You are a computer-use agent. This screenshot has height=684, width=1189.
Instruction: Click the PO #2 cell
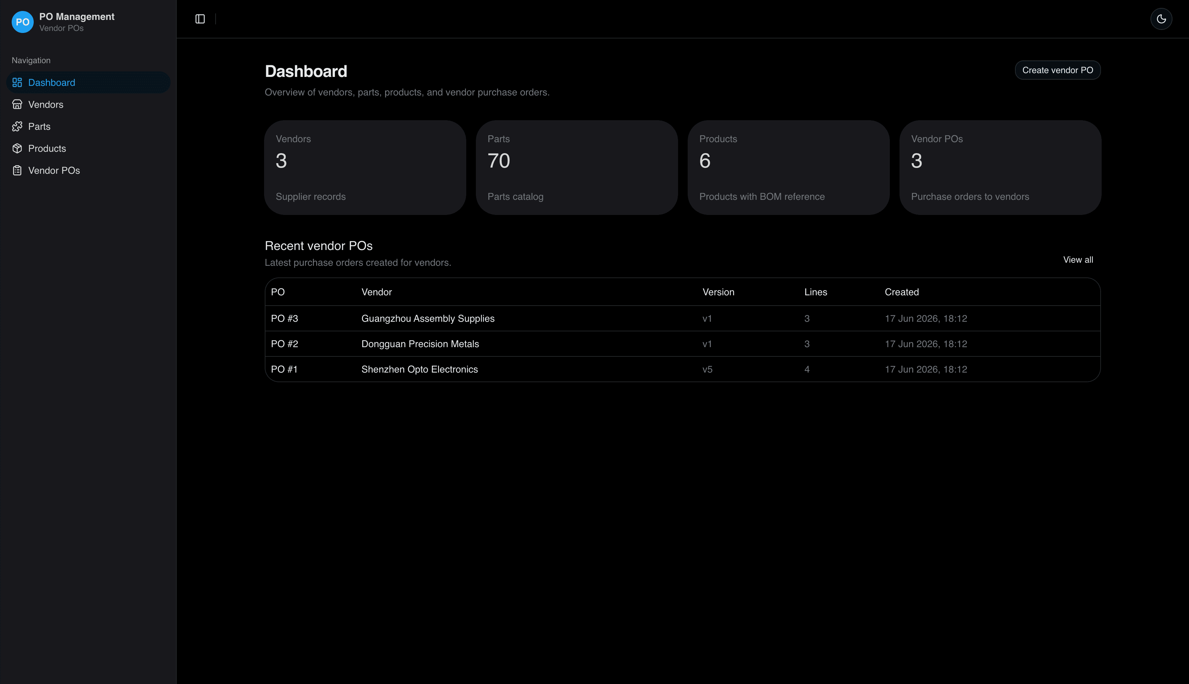pos(284,344)
